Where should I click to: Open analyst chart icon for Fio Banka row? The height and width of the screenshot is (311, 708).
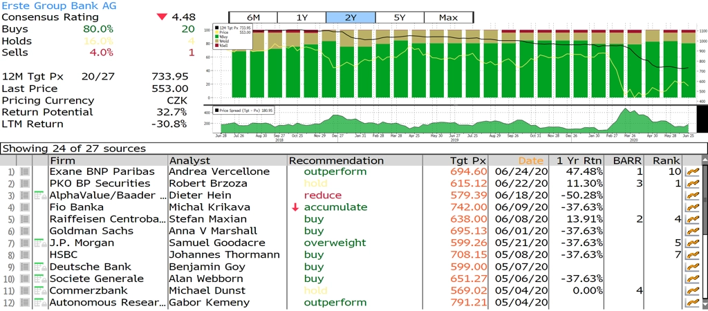tap(691, 207)
